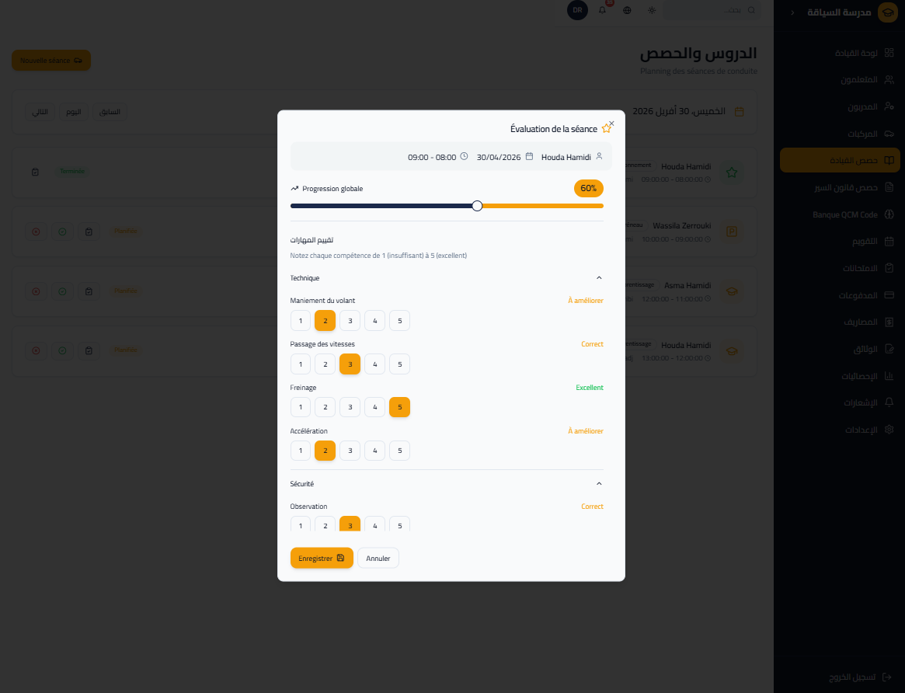Click the expenses icon next to المصاريف
Image resolution: width=905 pixels, height=693 pixels.
[889, 322]
